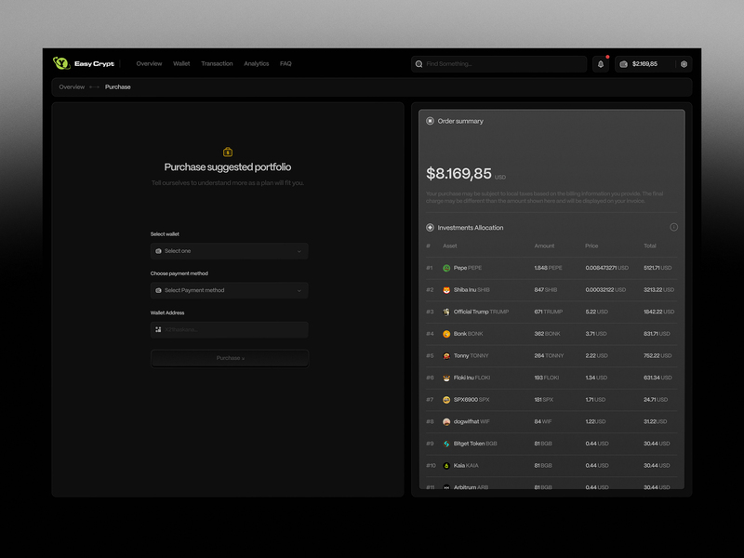The image size is (744, 558).
Task: Focus the Find Something search field
Action: click(x=499, y=64)
